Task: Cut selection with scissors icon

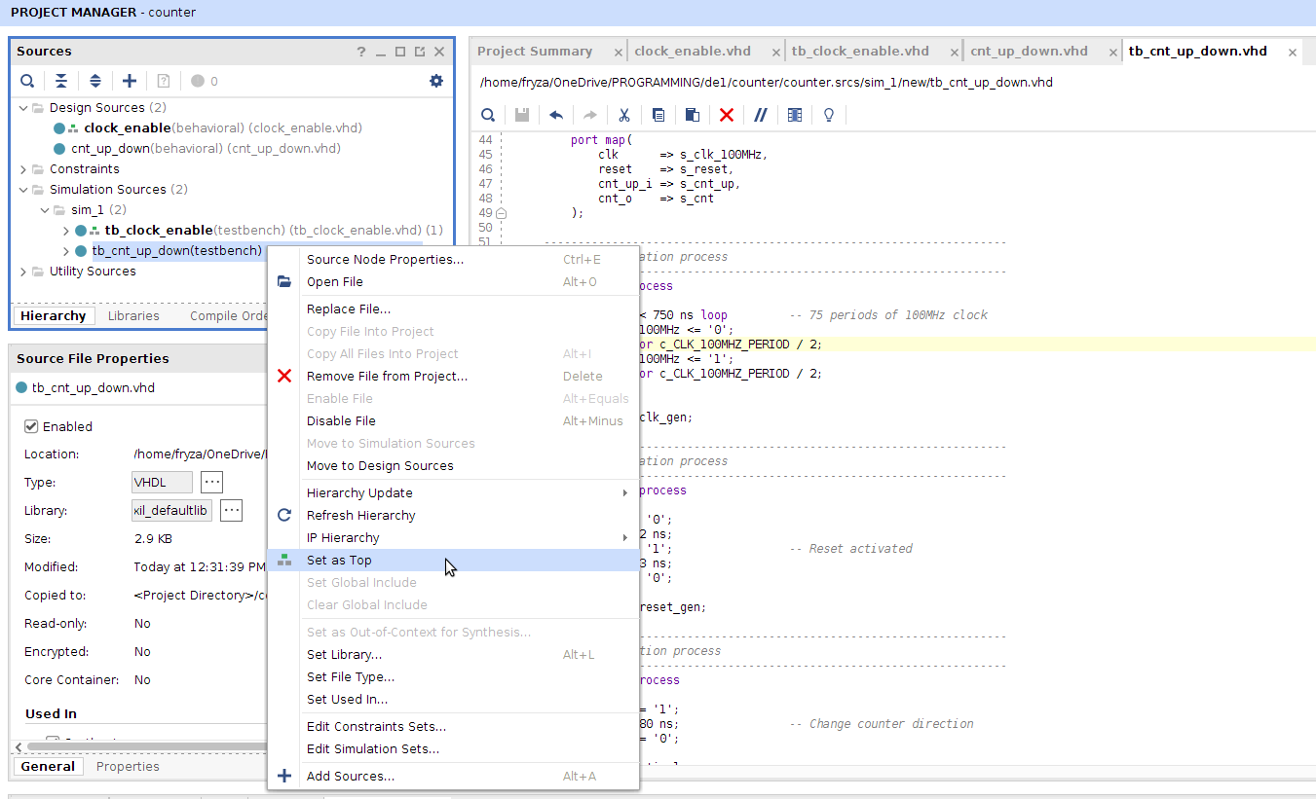Action: (624, 115)
